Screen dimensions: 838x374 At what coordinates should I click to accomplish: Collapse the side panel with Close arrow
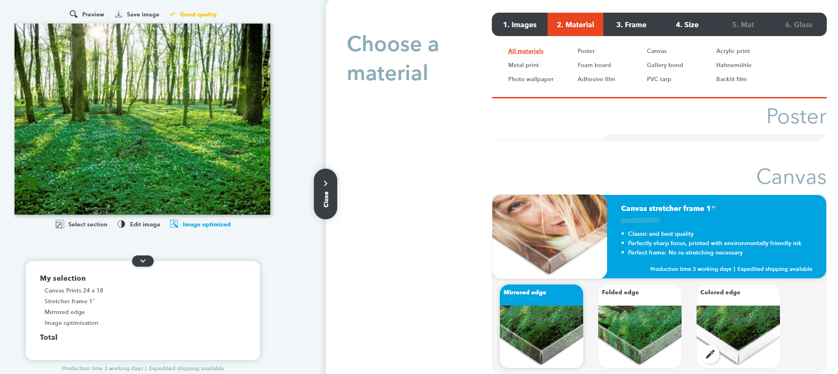pos(326,194)
